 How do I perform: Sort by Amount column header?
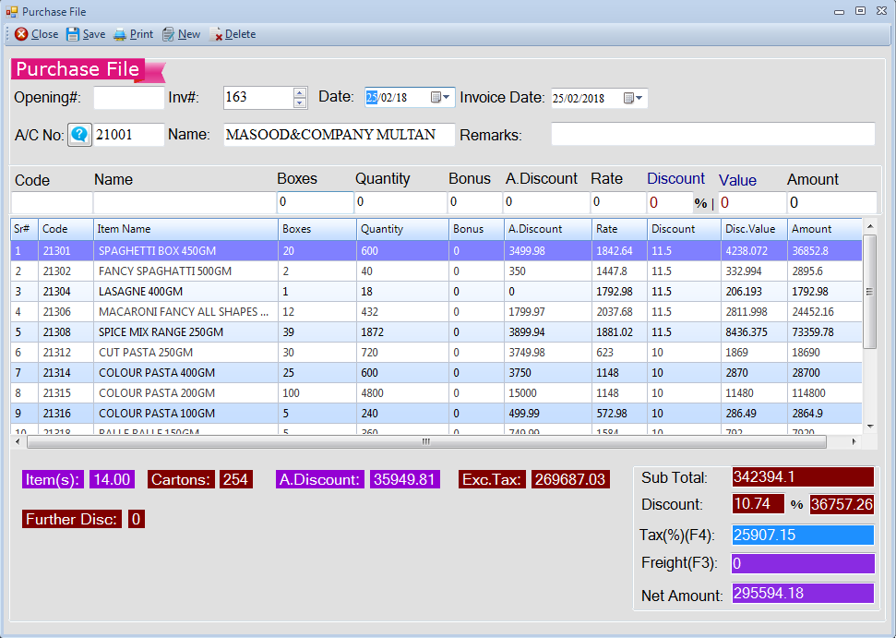(x=823, y=229)
